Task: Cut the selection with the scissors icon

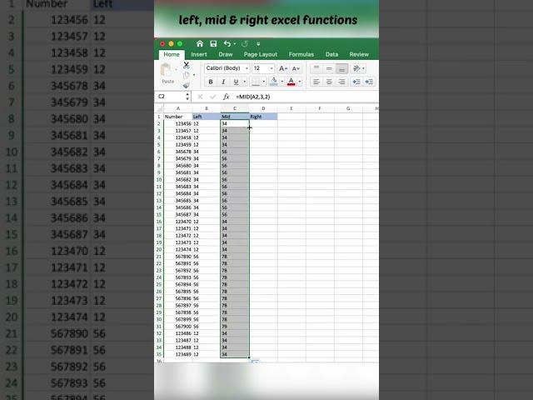Action: (187, 65)
